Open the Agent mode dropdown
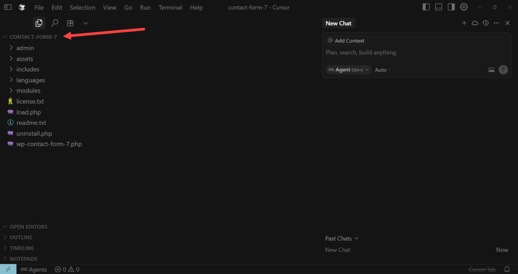Screen dimensions: 518x274 click(349, 70)
